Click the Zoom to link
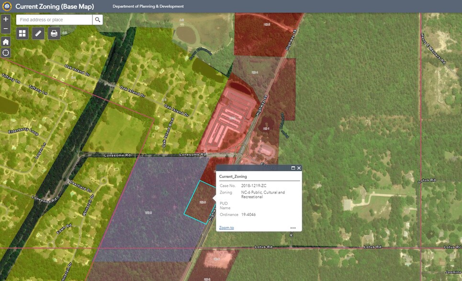 pyautogui.click(x=225, y=227)
